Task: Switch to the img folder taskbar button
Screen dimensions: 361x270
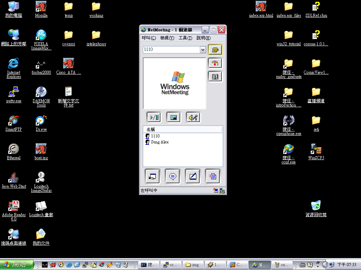Action: click(193, 265)
